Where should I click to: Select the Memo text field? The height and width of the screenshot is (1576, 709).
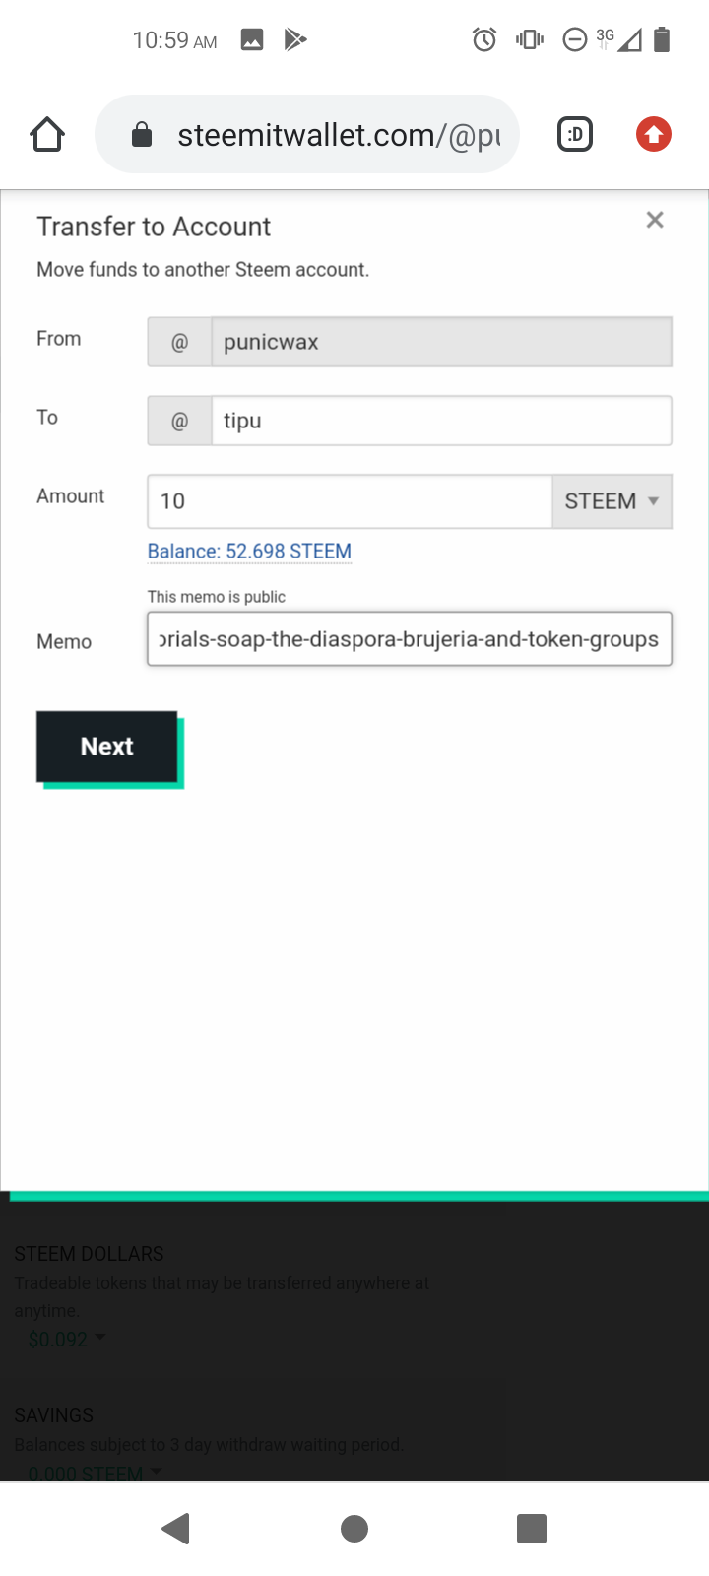[x=410, y=639]
